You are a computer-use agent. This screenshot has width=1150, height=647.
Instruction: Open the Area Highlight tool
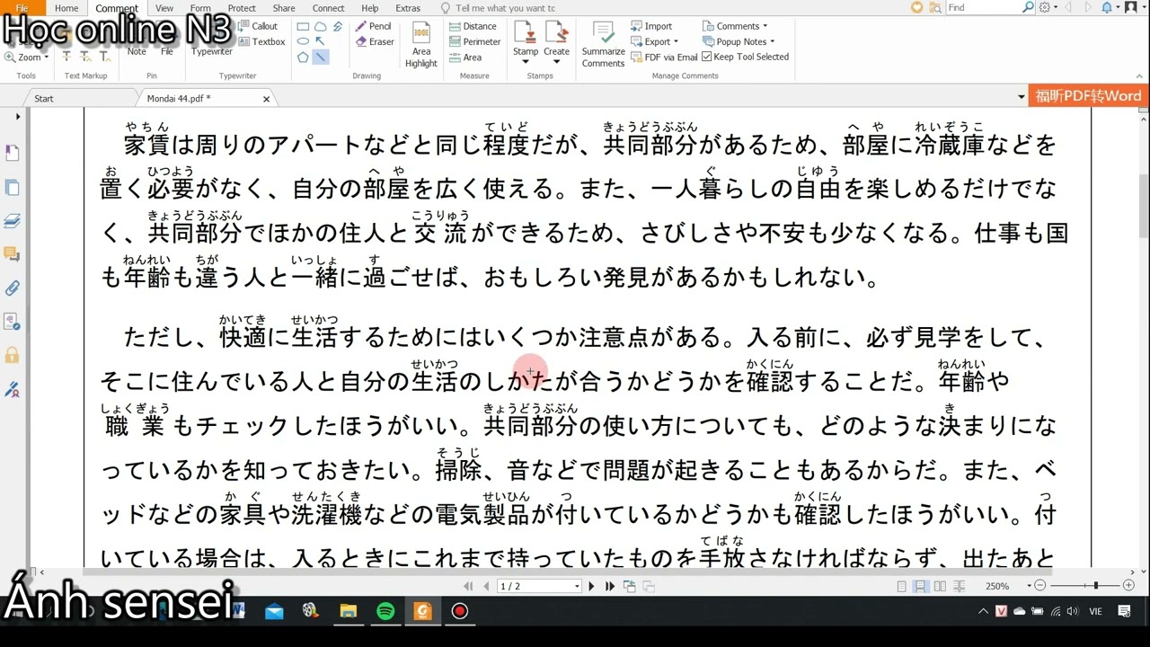[420, 44]
